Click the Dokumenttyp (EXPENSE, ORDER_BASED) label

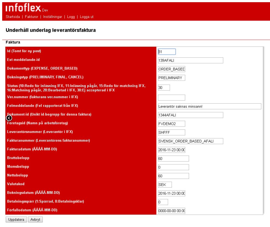pos(42,68)
